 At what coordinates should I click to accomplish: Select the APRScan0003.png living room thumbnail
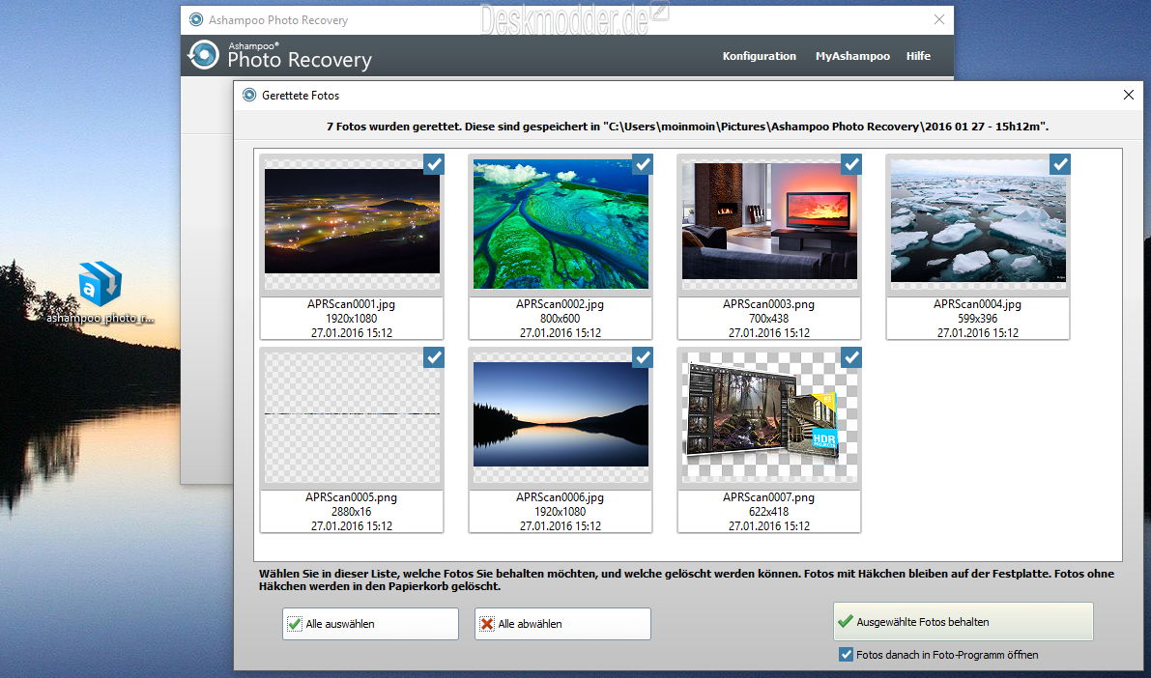pyautogui.click(x=769, y=221)
